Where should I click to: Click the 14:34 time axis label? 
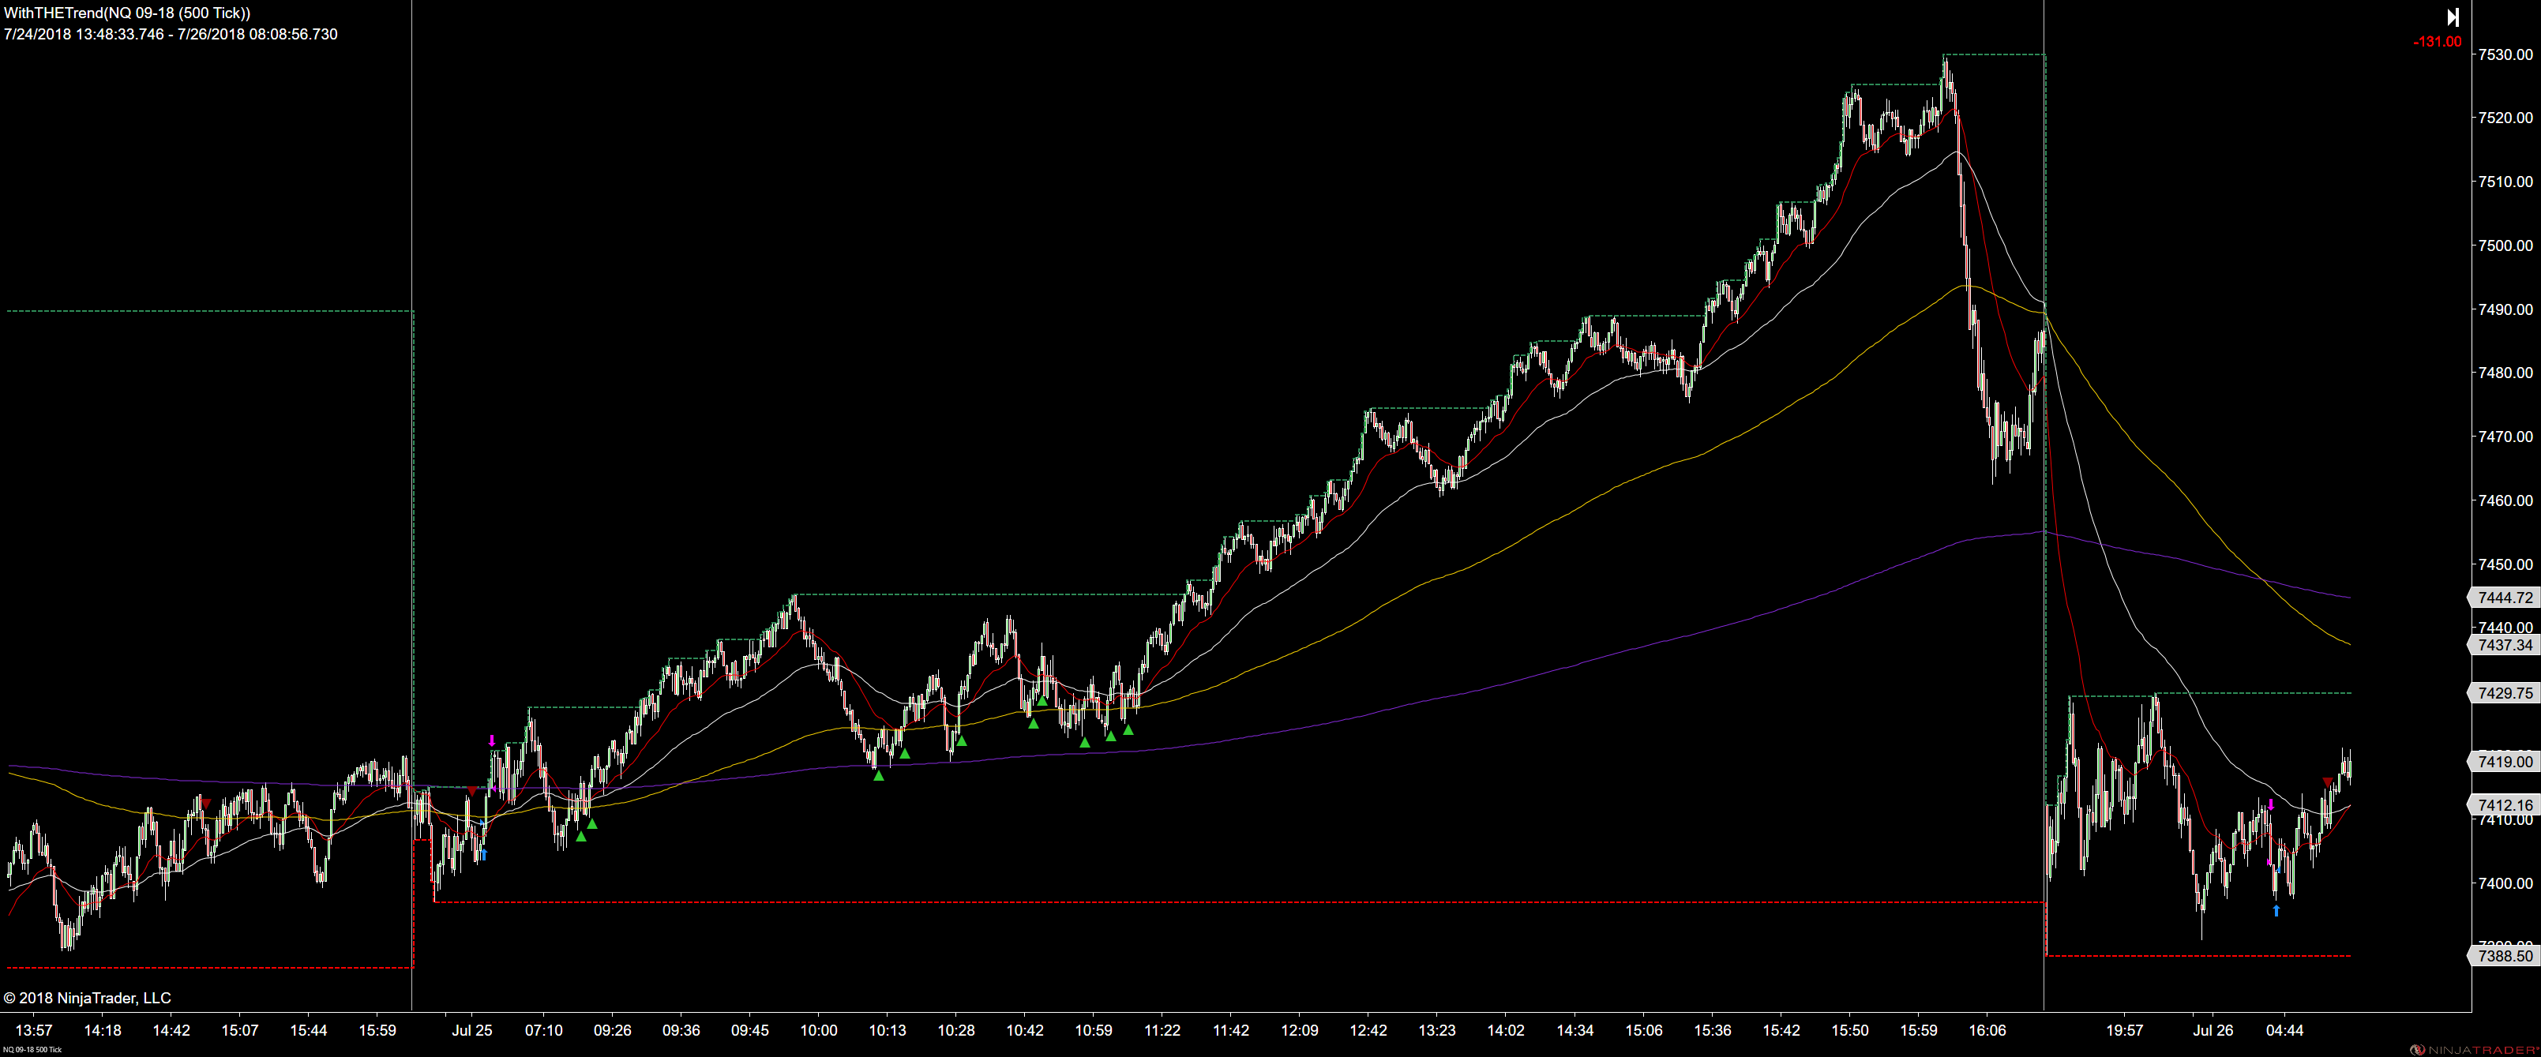(1575, 1030)
